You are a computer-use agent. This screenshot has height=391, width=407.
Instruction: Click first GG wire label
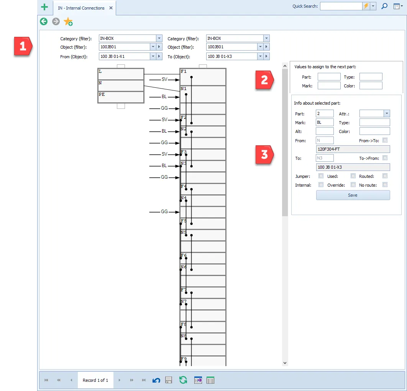164,108
